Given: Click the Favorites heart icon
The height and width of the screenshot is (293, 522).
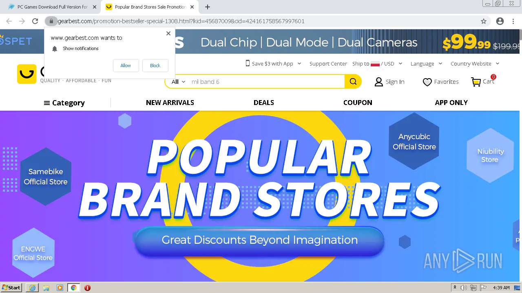Looking at the screenshot, I should [427, 82].
